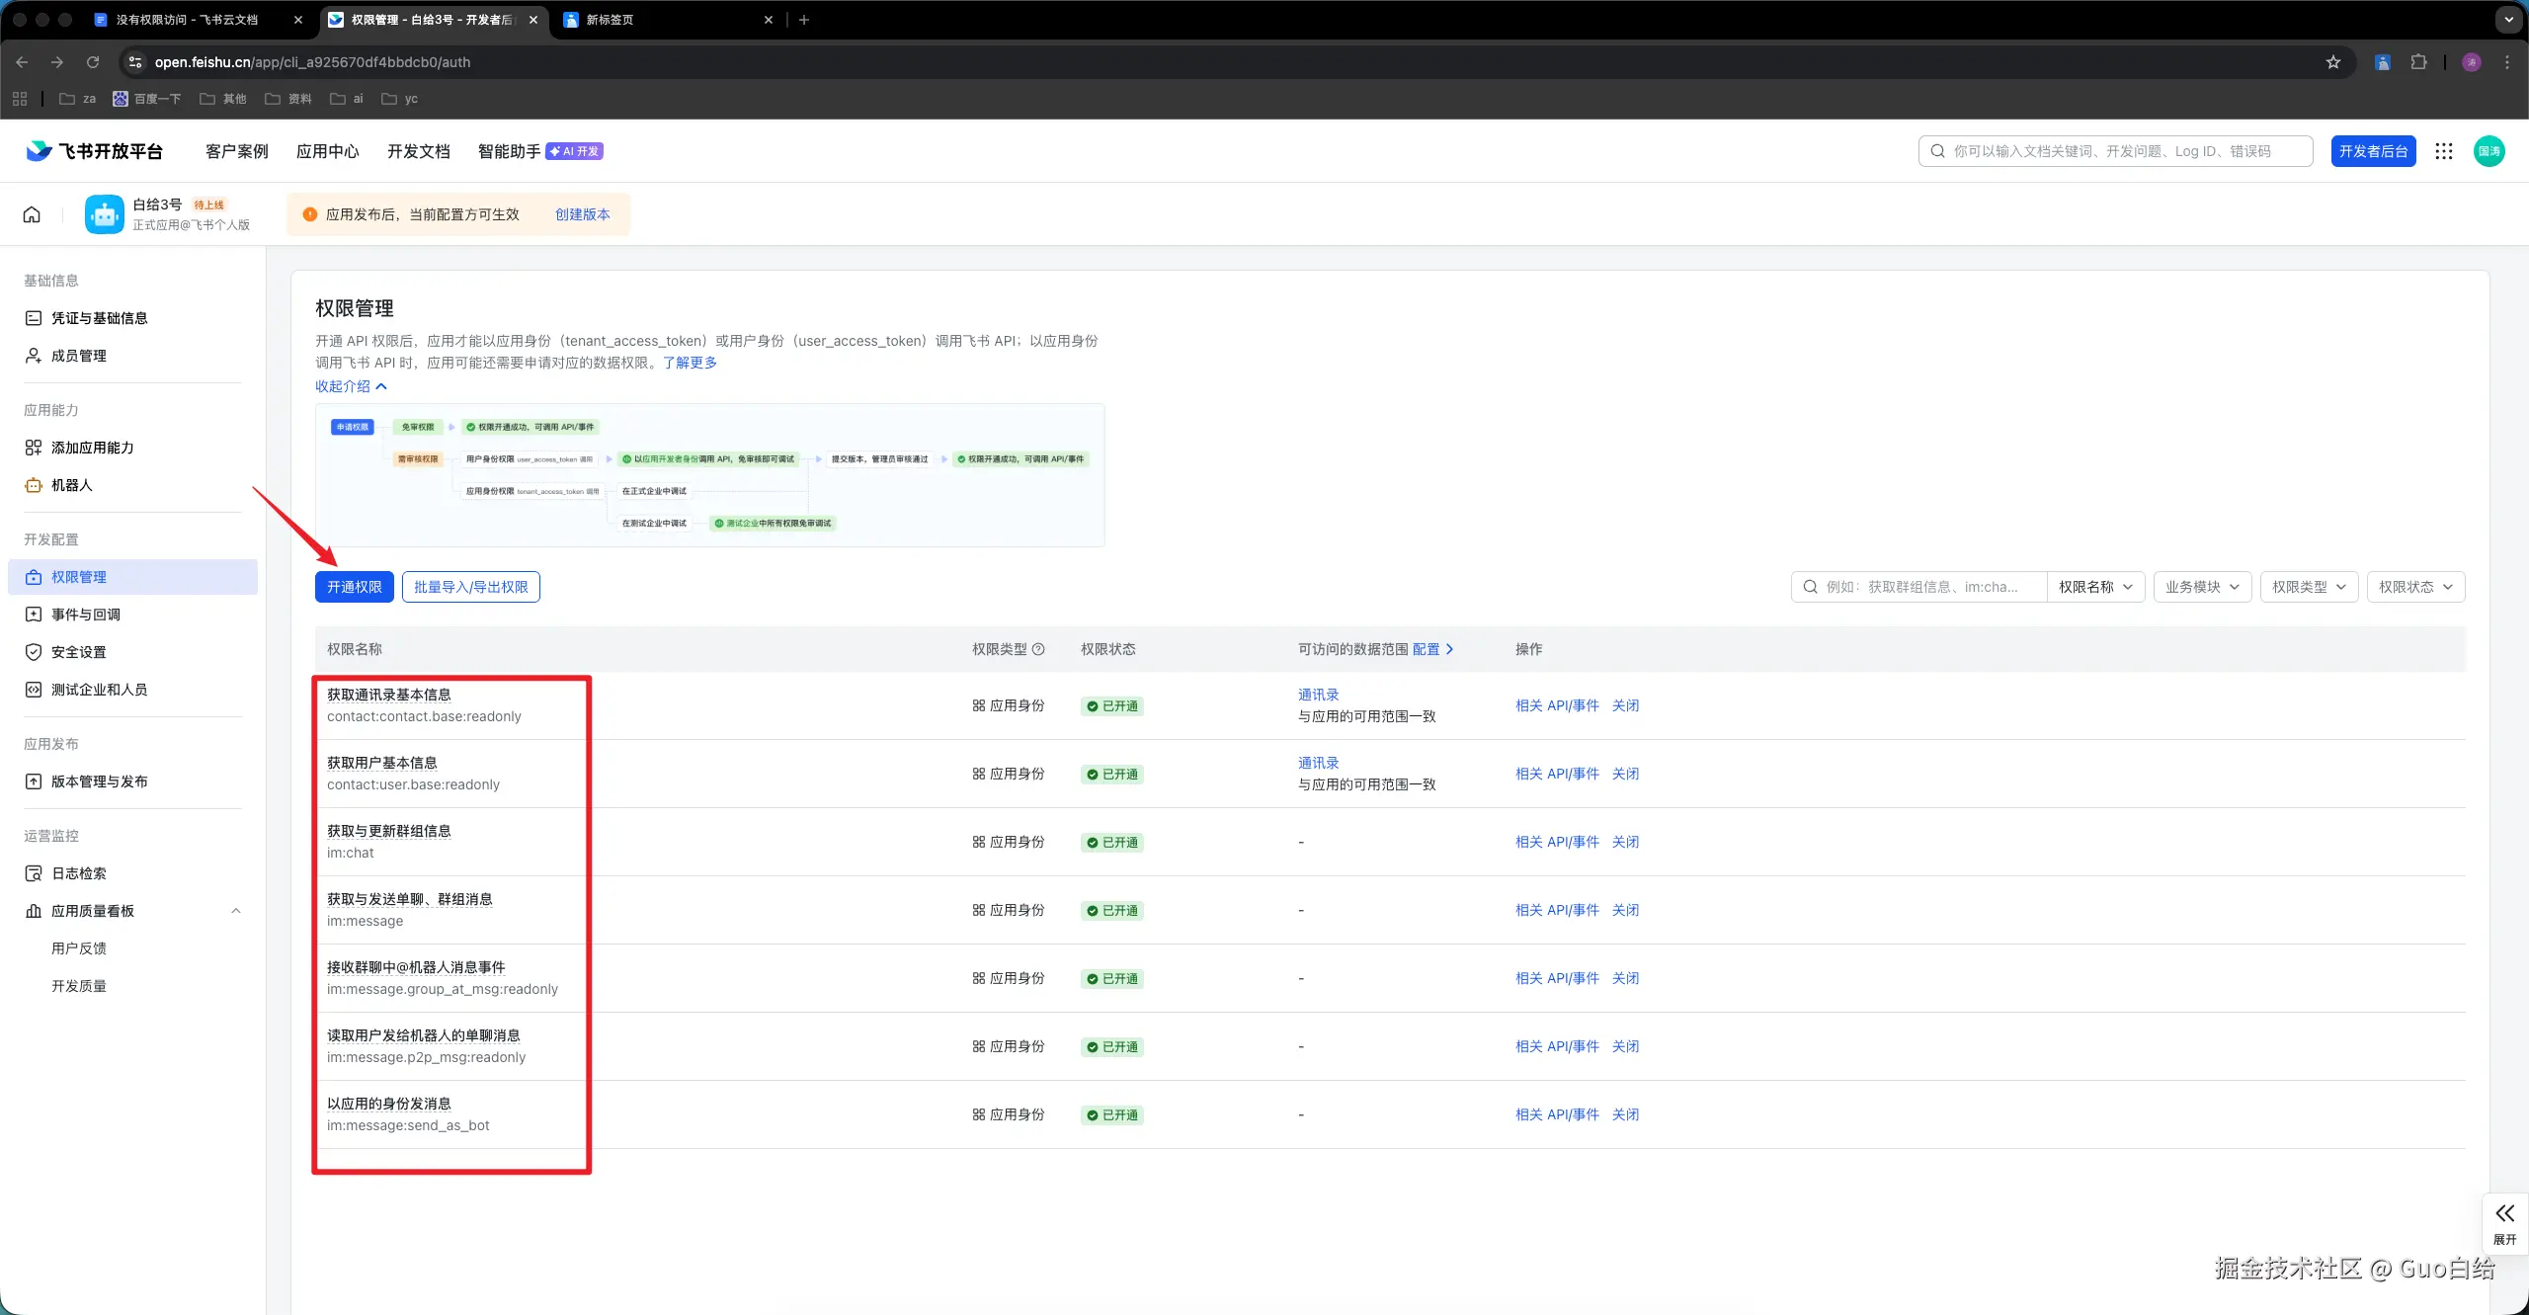This screenshot has height=1315, width=2529.
Task: Expand the 业务模块 filter dropdown
Action: point(2202,587)
